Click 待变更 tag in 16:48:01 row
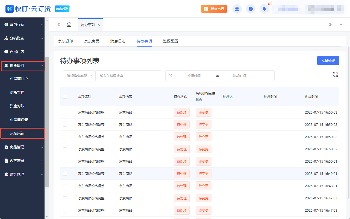Screen dimensions: 350x219 [x=204, y=186]
